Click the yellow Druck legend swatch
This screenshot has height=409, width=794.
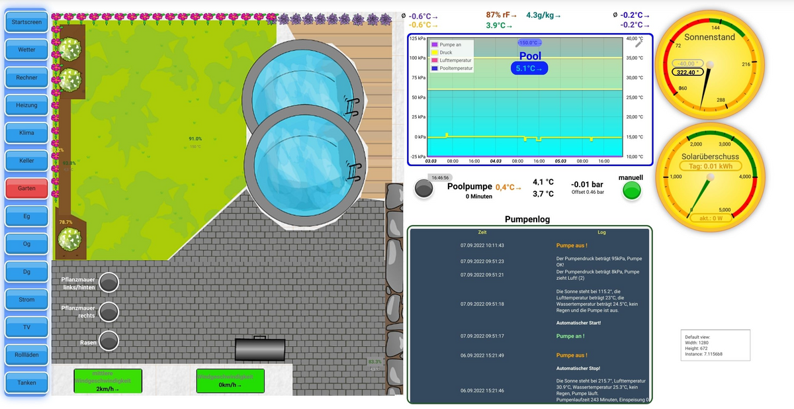click(x=435, y=52)
